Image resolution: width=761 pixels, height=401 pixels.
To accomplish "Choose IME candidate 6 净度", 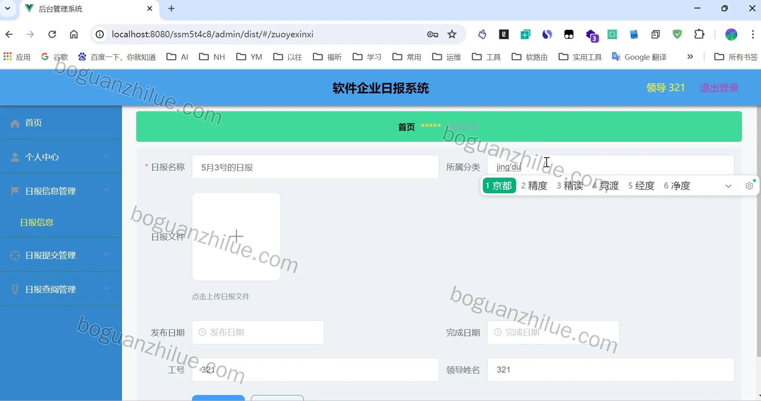I will pyautogui.click(x=677, y=186).
